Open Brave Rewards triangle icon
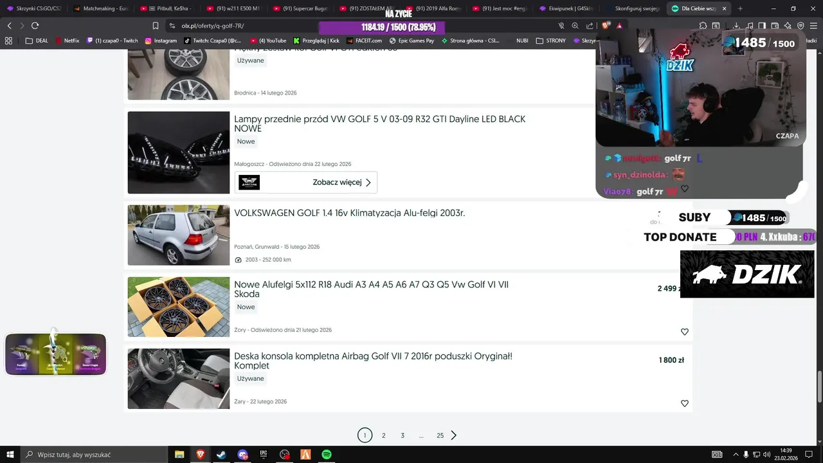This screenshot has height=463, width=823. (619, 26)
